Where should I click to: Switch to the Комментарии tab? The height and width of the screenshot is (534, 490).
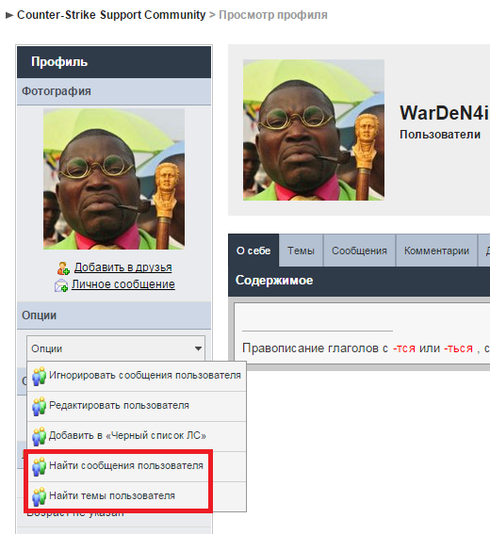pyautogui.click(x=436, y=251)
